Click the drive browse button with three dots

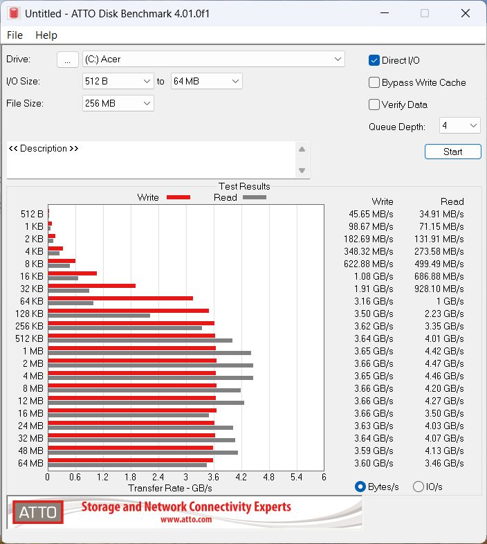tap(68, 60)
